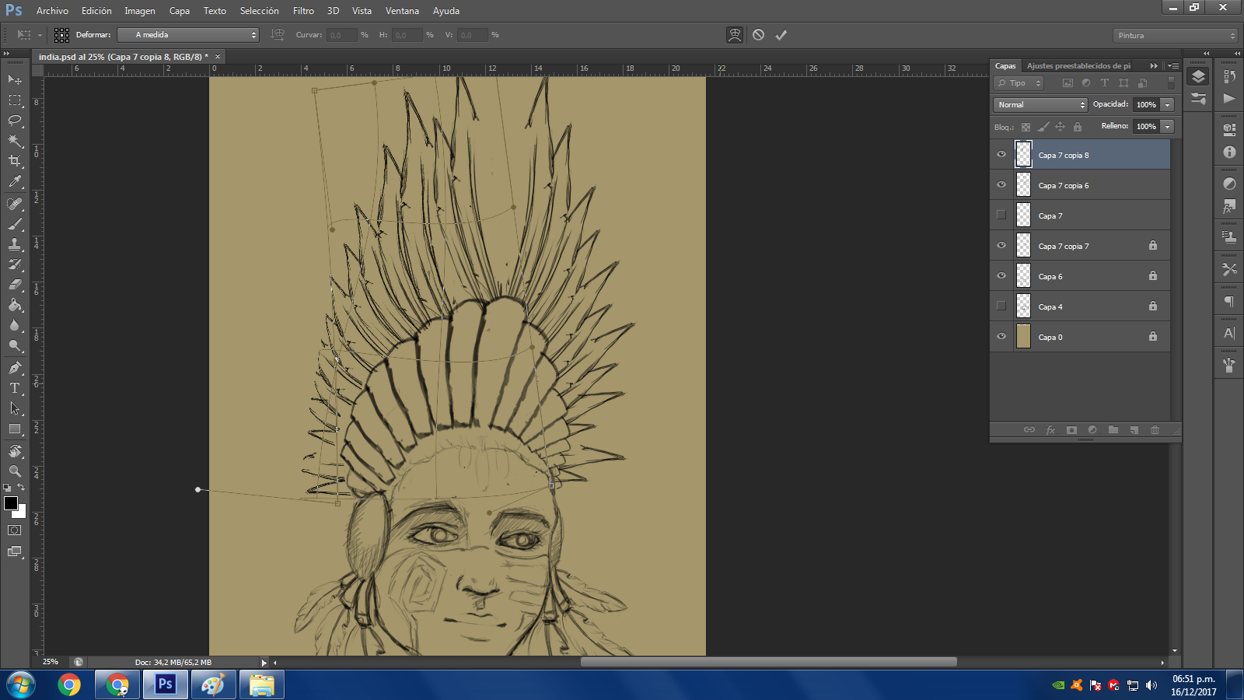Open the Archivo menu

coord(52,11)
